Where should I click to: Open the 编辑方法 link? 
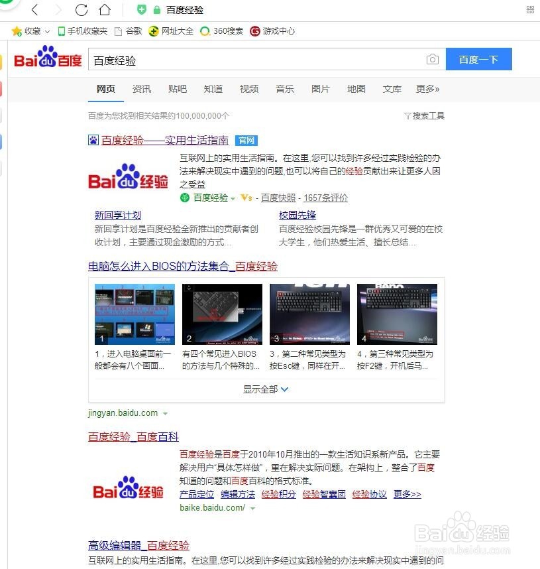(x=238, y=494)
